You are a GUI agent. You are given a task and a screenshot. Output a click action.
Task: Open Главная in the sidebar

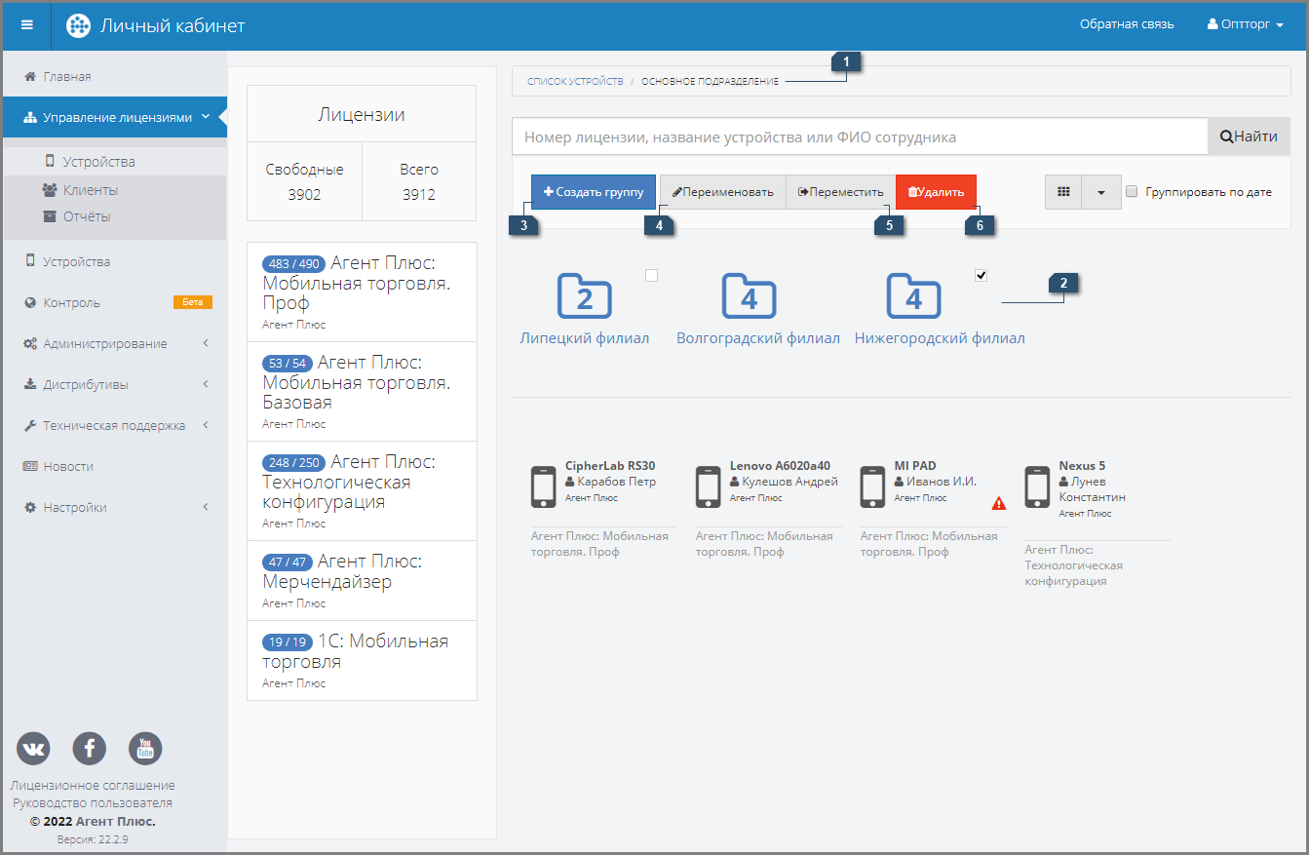[x=115, y=76]
